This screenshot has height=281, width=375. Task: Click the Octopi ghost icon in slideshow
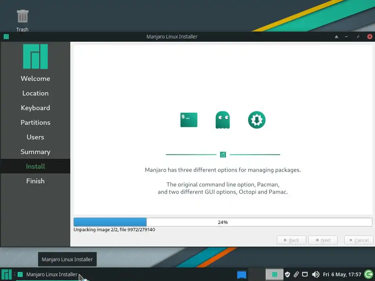click(x=223, y=120)
